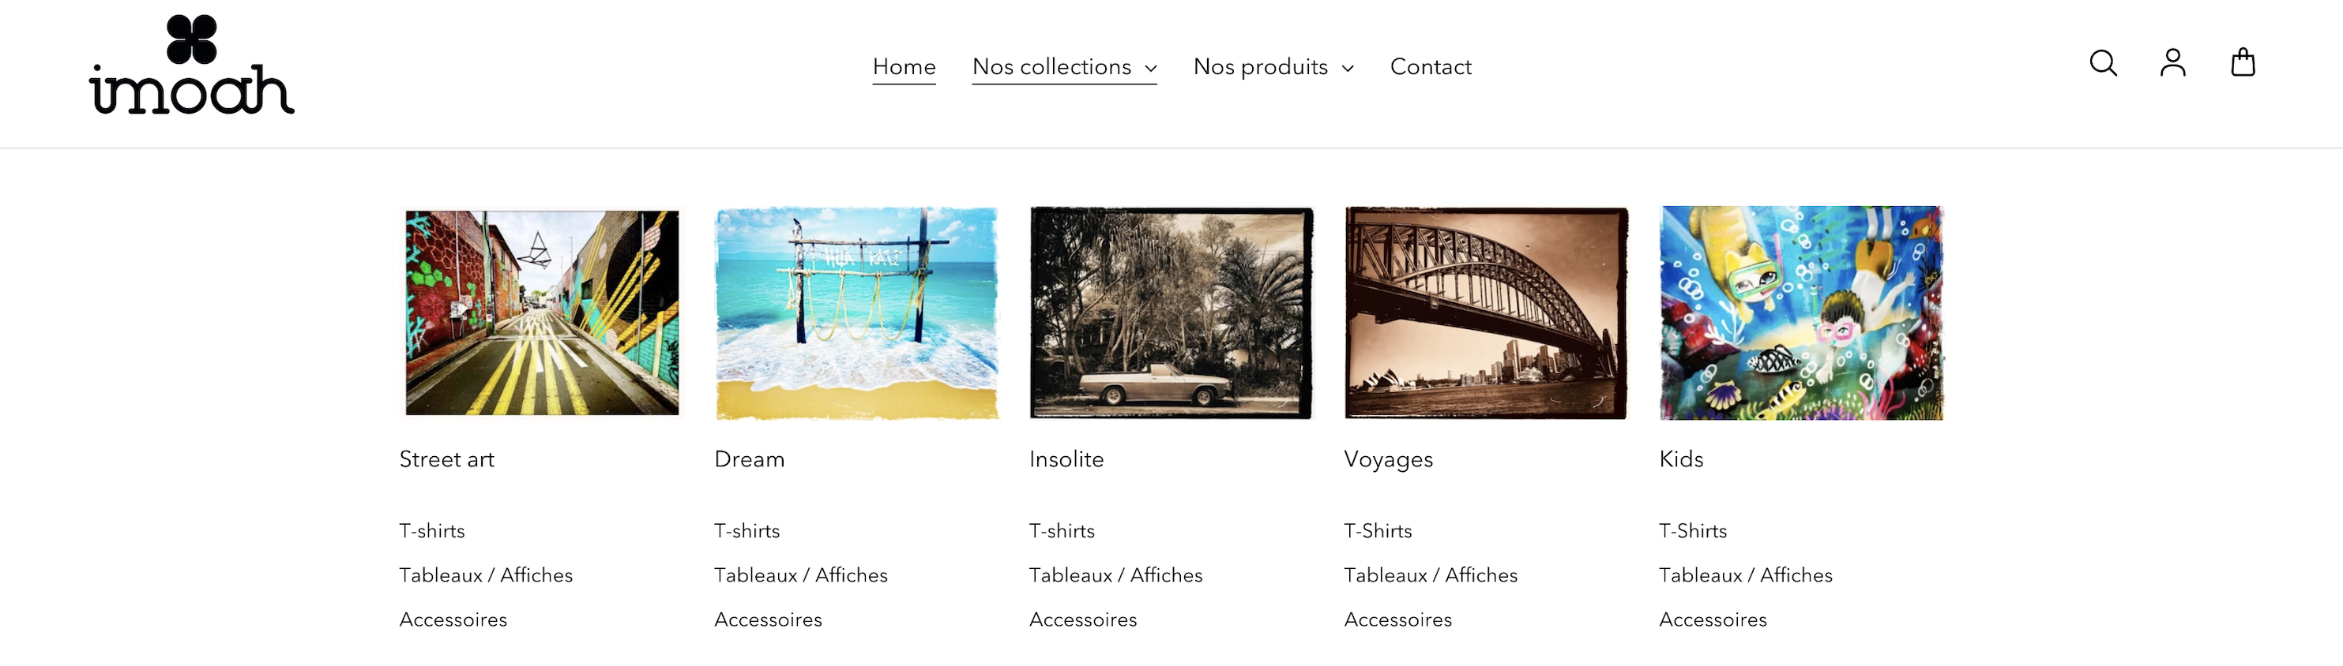Collapse the Nos collections dropdown
The image size is (2343, 666).
[x=1064, y=67]
